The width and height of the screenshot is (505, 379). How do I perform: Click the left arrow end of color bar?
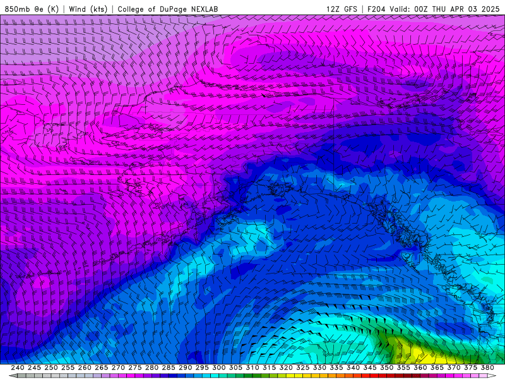pos(13,376)
